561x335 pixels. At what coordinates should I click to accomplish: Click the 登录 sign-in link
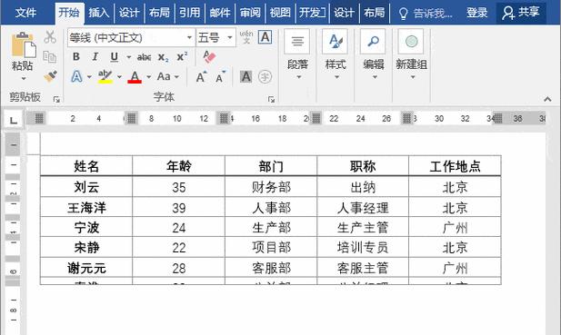click(x=476, y=13)
